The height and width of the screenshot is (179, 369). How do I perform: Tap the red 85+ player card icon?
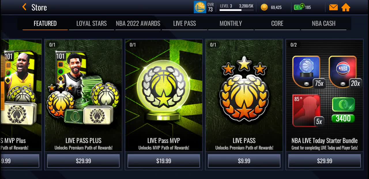point(306,111)
